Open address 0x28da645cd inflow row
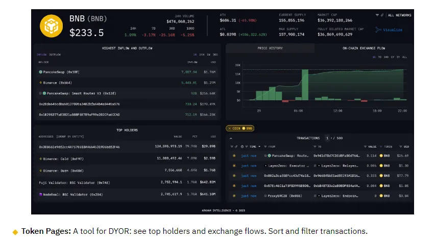 (x=127, y=104)
